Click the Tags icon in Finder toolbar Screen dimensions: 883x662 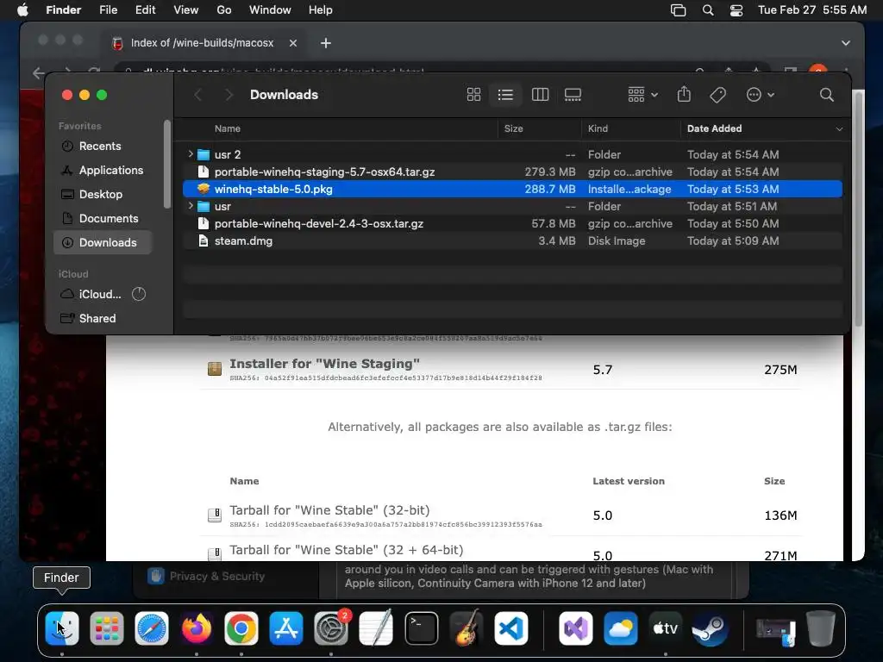[717, 95]
